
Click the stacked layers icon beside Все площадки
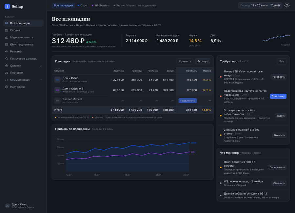pos(7,23)
